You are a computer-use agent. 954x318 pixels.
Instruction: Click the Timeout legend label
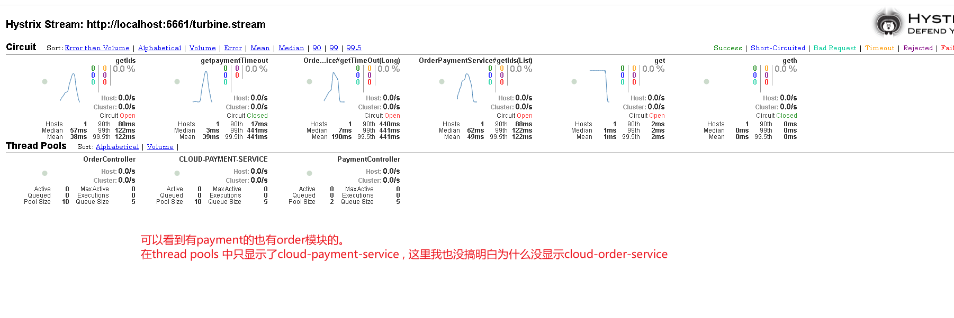coord(879,48)
